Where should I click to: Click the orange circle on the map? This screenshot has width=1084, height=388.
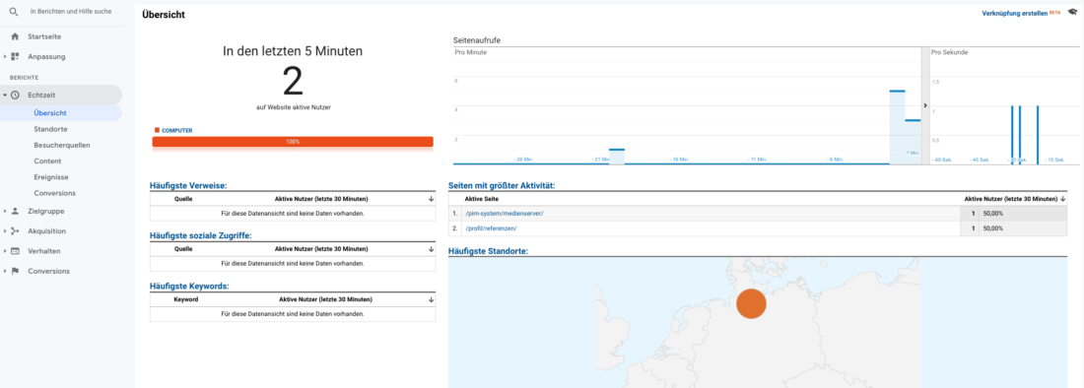coord(751,303)
